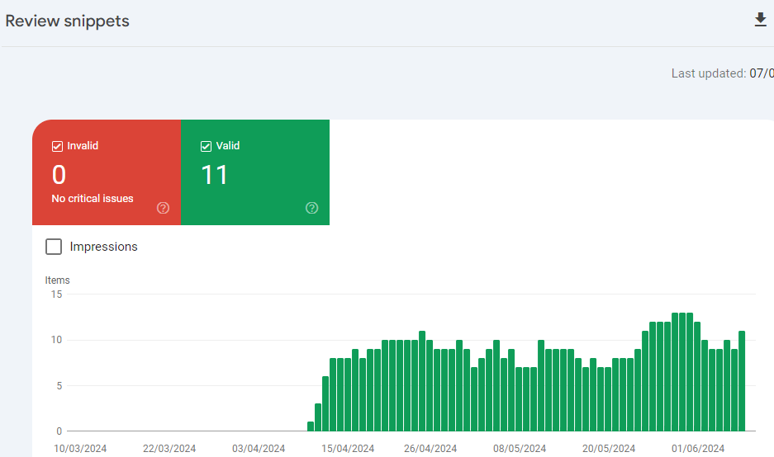The width and height of the screenshot is (774, 457).
Task: Select the green Valid count card
Action: pyautogui.click(x=255, y=172)
